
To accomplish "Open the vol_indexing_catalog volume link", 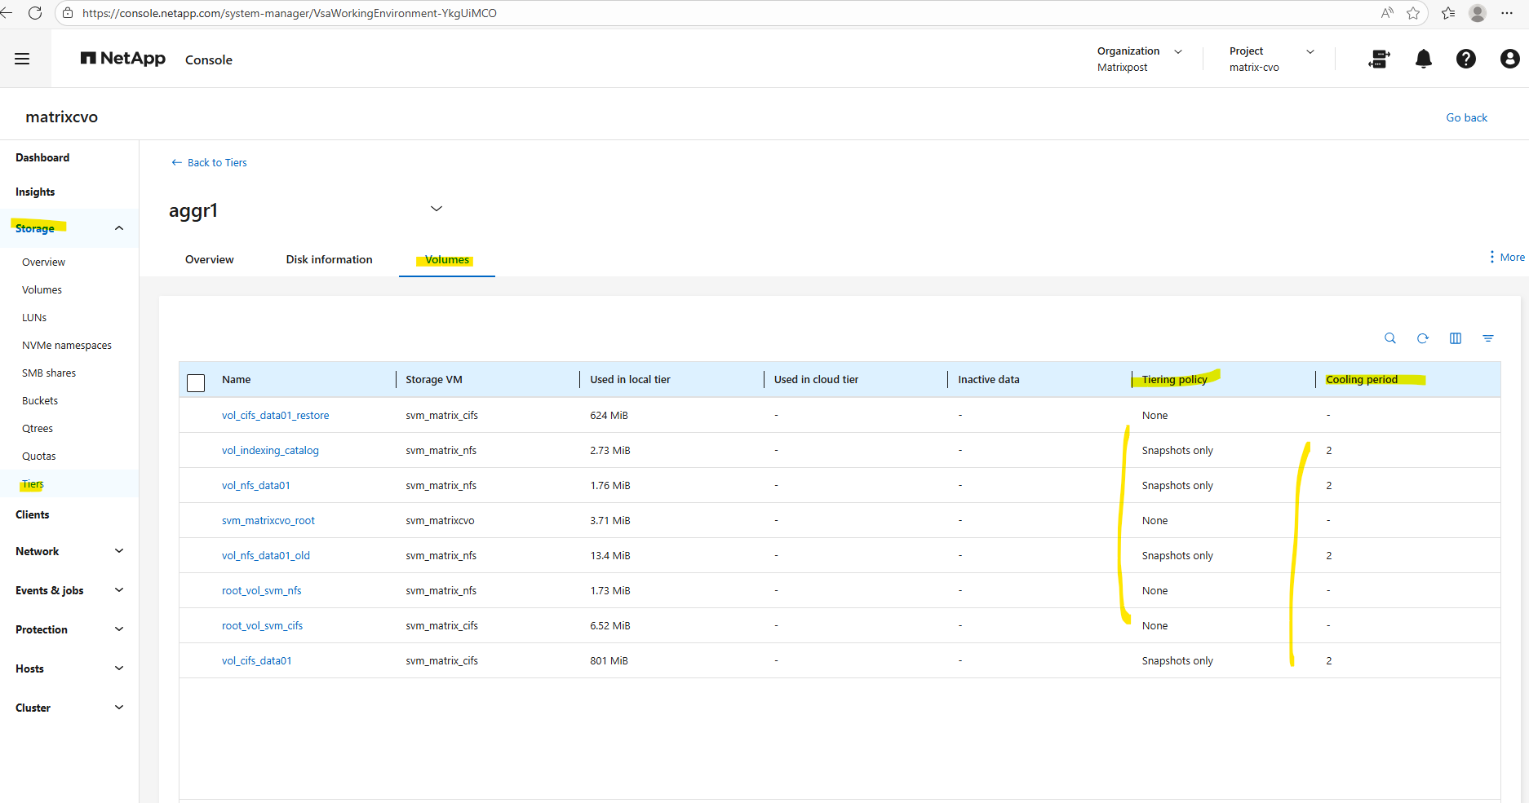I will (x=270, y=450).
